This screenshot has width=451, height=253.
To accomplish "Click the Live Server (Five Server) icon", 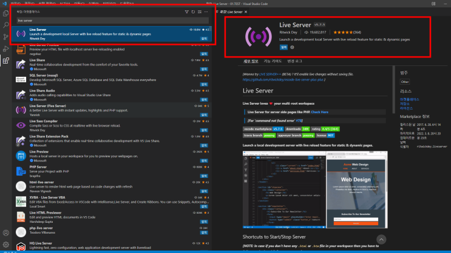I will click(x=21, y=110).
